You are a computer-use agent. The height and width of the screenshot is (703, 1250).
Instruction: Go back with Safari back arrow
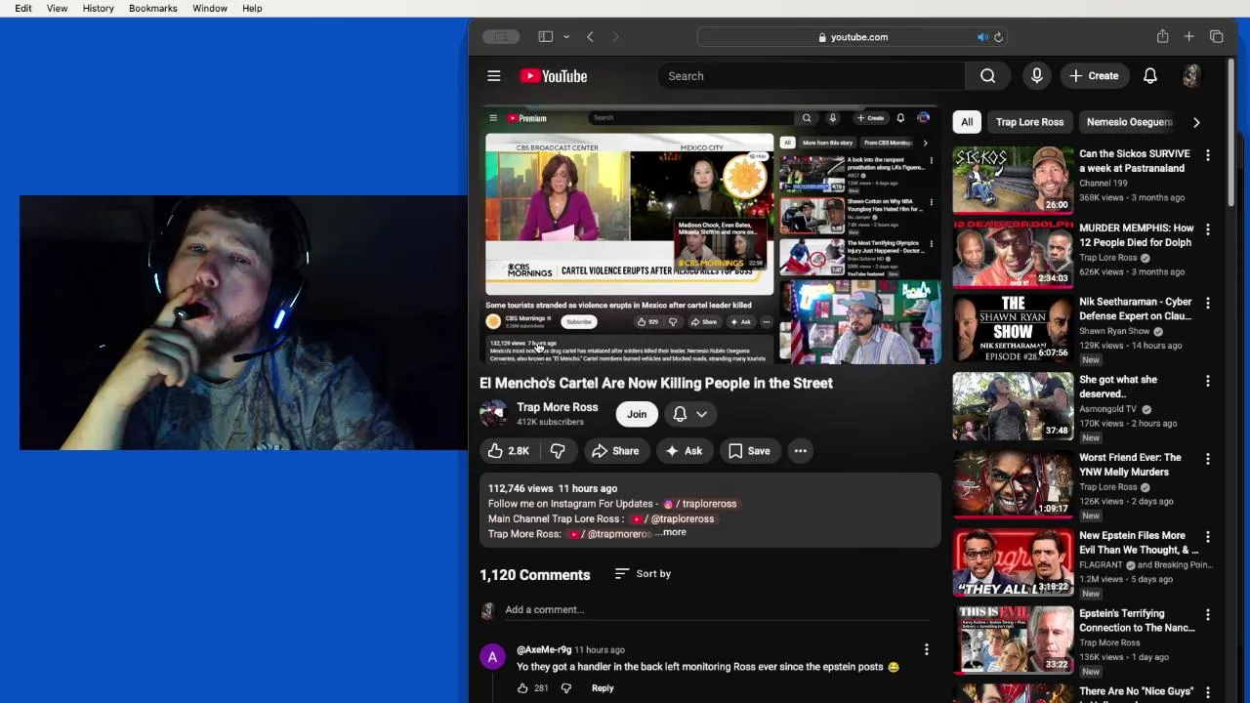(x=590, y=37)
